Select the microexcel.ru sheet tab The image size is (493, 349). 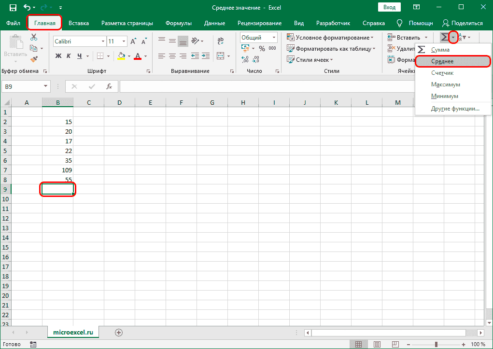coord(73,333)
